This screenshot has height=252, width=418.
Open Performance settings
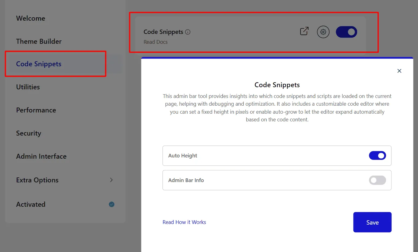click(36, 110)
